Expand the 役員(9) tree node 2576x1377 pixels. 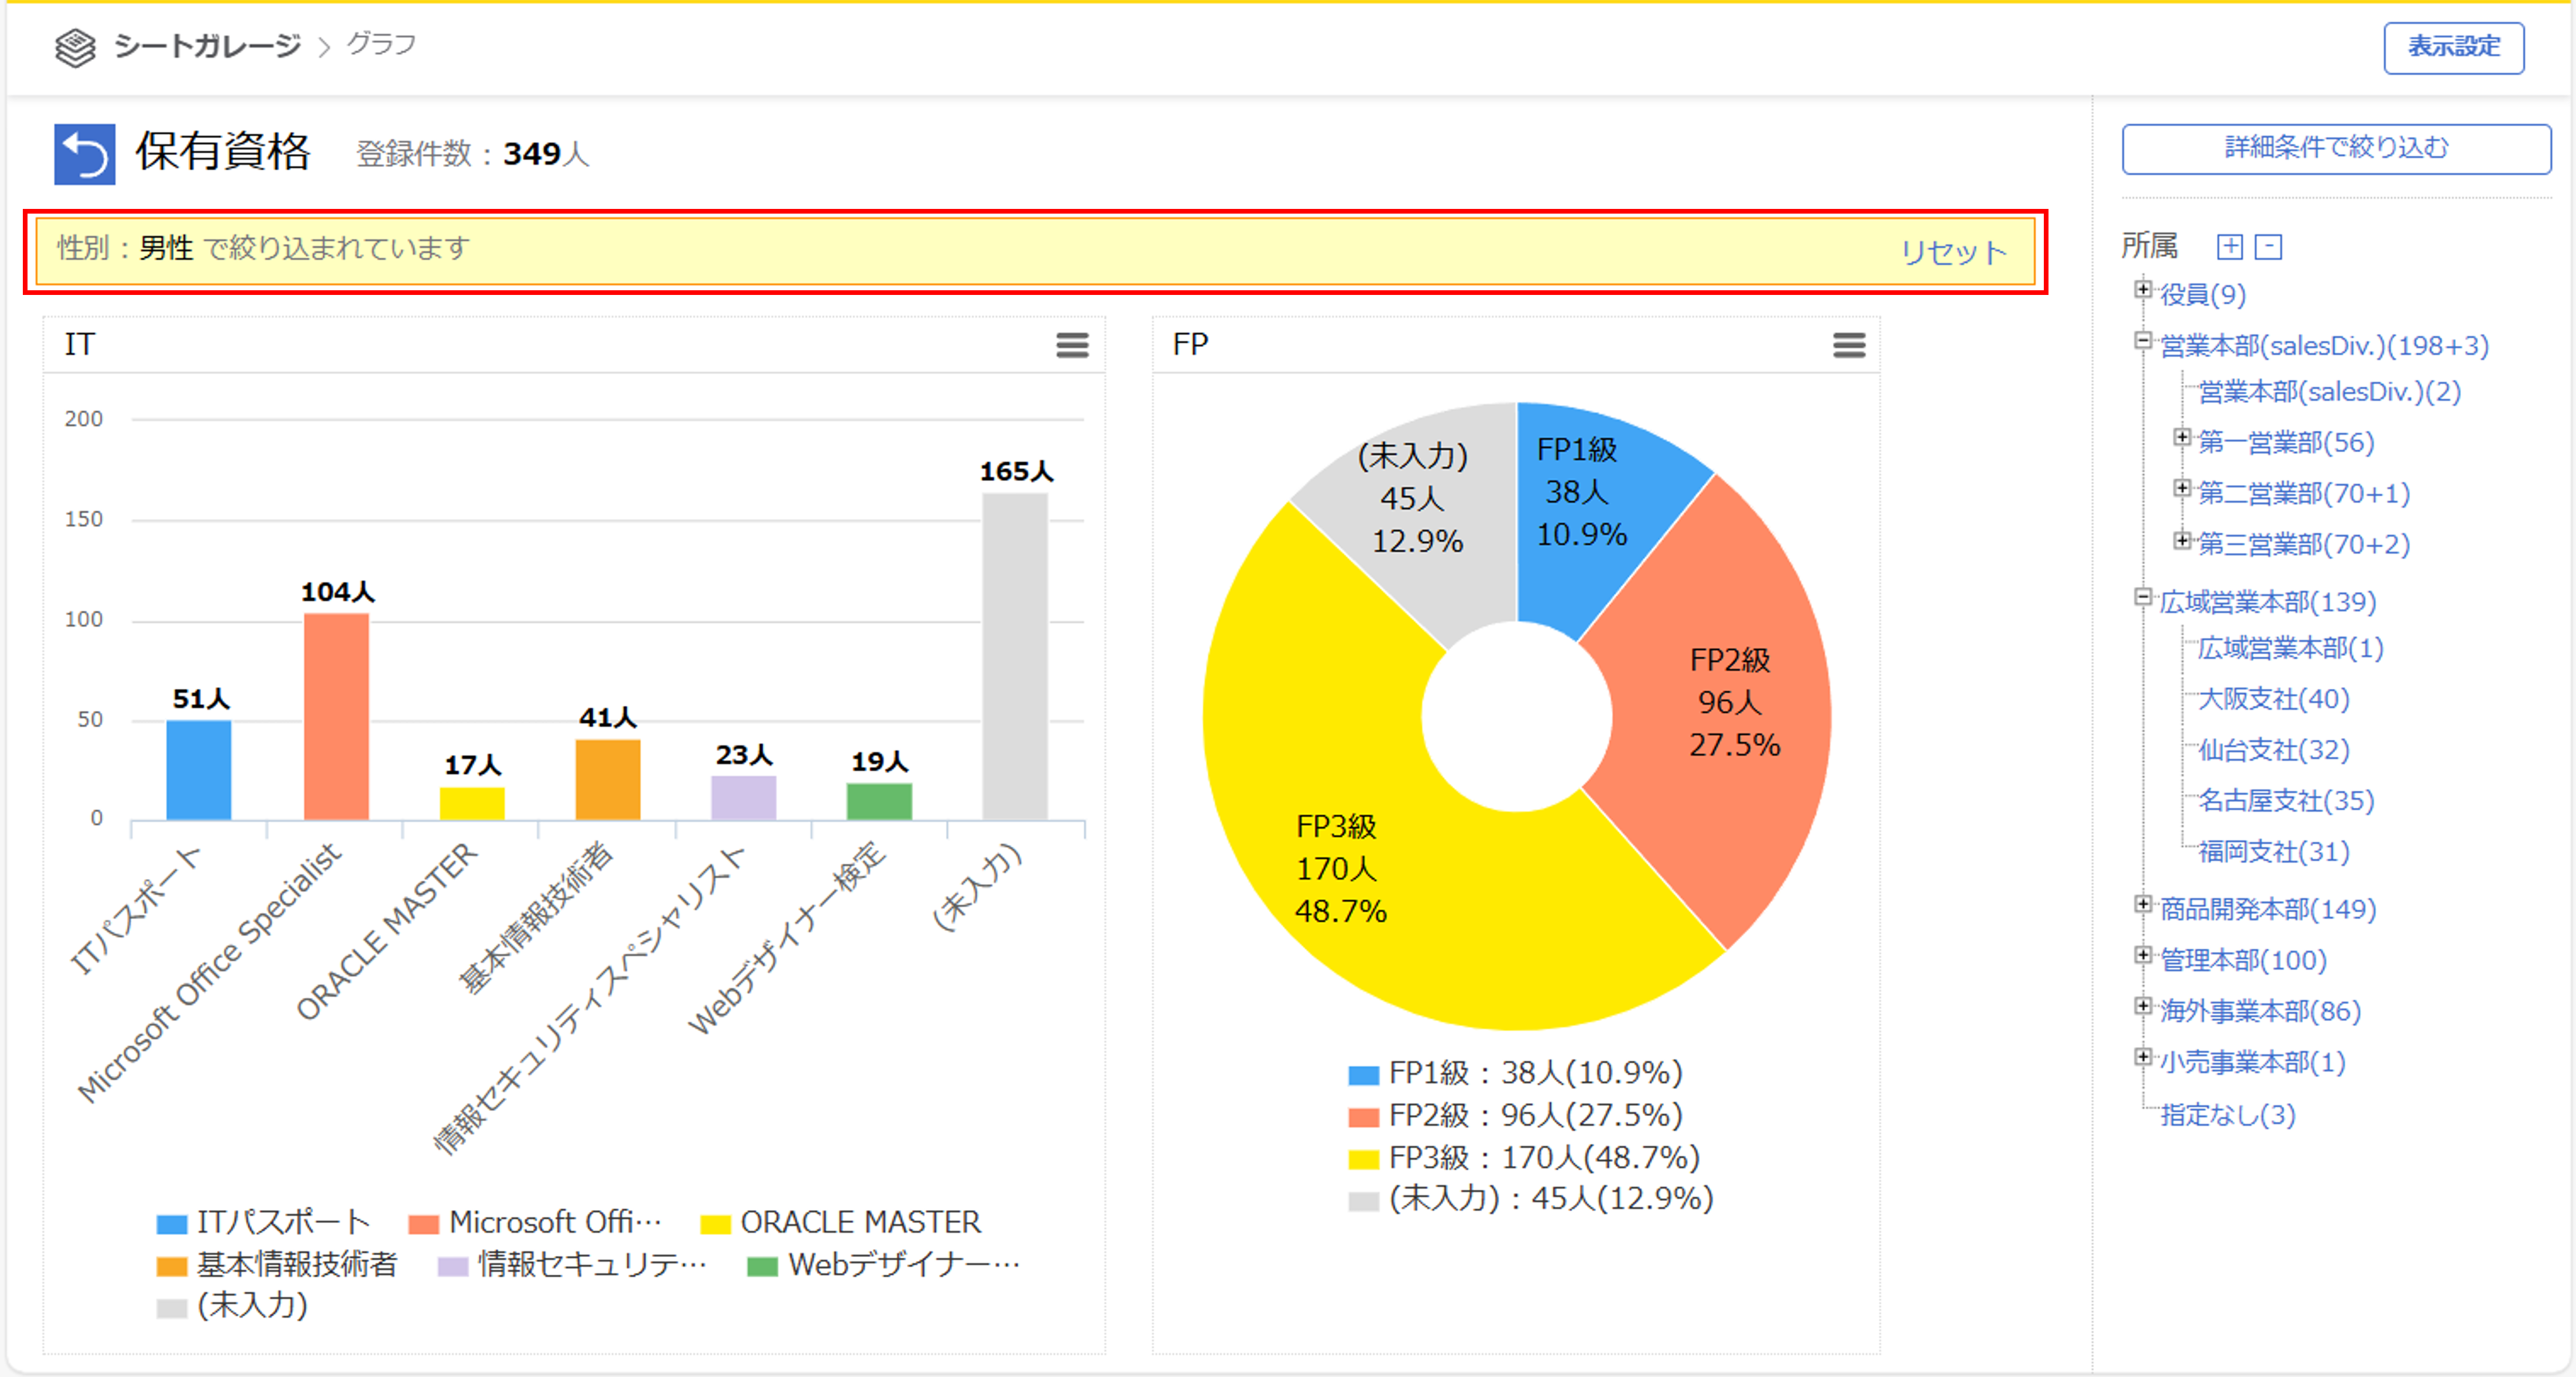tap(2142, 290)
